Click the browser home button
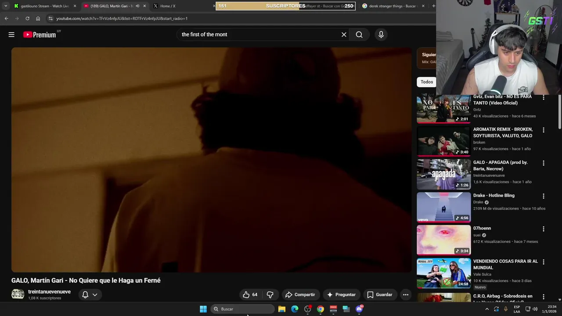Screen dimensions: 562x316 (x=38, y=18)
